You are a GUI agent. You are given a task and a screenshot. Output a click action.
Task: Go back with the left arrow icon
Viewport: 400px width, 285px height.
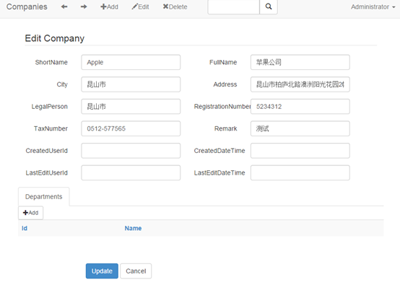pos(64,6)
